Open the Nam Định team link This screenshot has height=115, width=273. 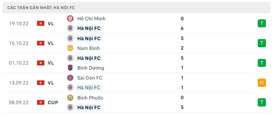tap(89, 48)
